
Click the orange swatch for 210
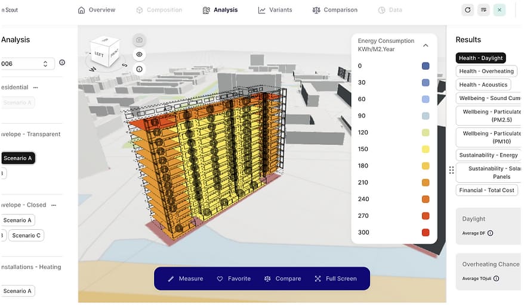tap(426, 183)
